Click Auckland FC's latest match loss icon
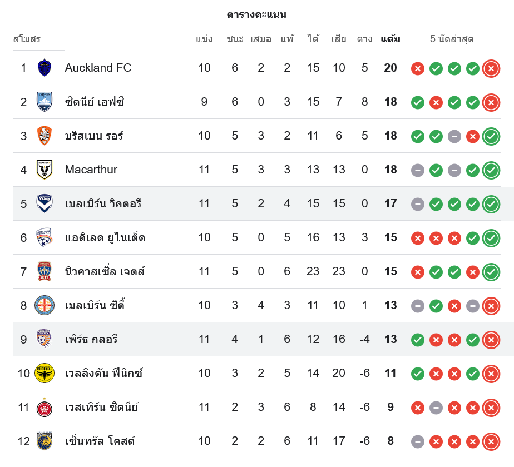This screenshot has height=467, width=514. (491, 68)
